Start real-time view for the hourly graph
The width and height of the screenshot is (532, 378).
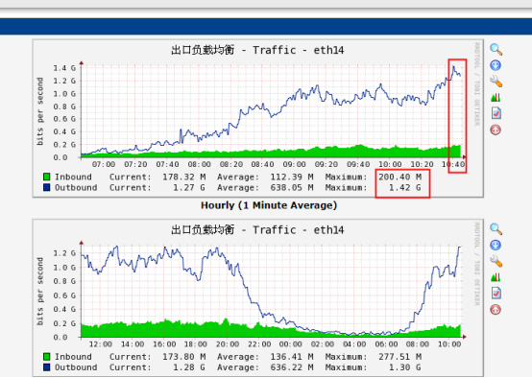(x=496, y=98)
